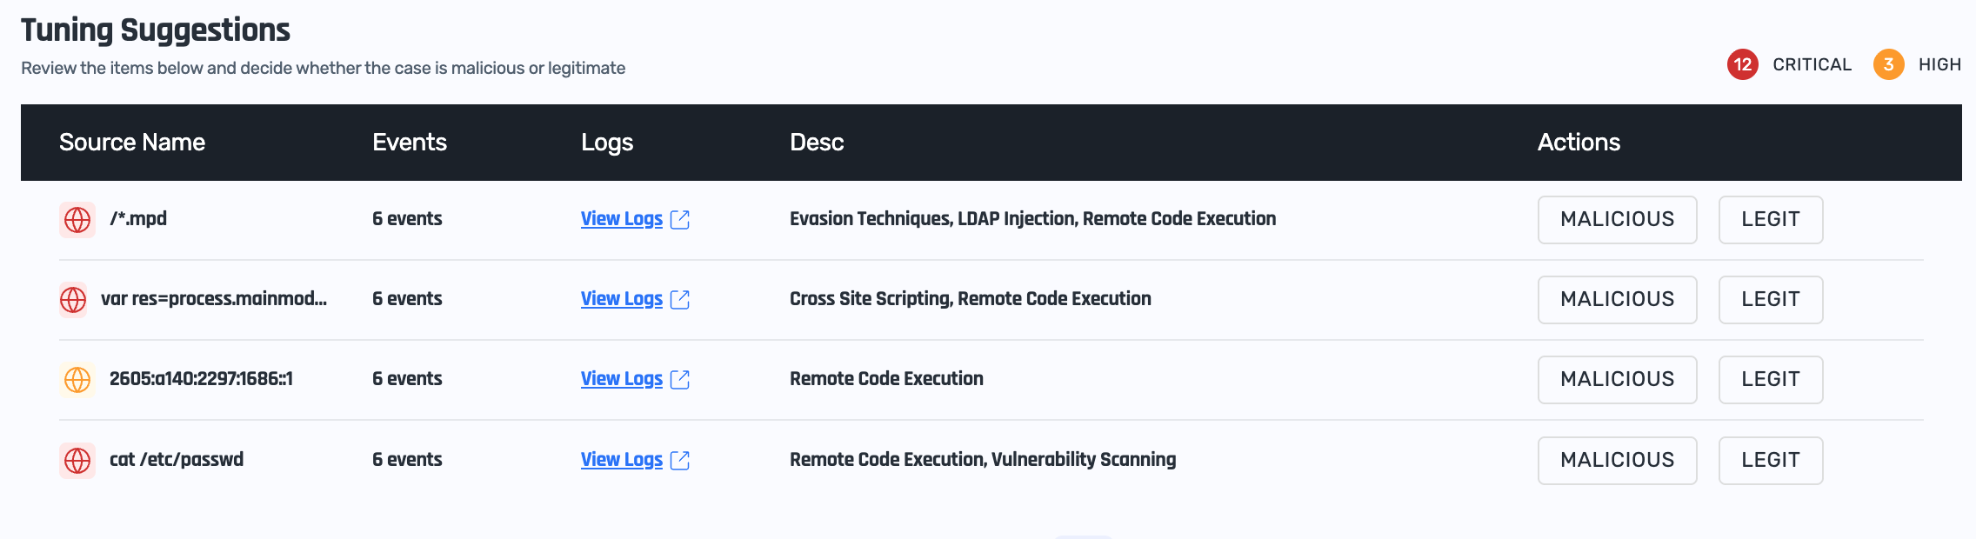The width and height of the screenshot is (1976, 539).
Task: Mark 2605:a140:2297:1686::1 source as LEGIT
Action: tap(1770, 380)
